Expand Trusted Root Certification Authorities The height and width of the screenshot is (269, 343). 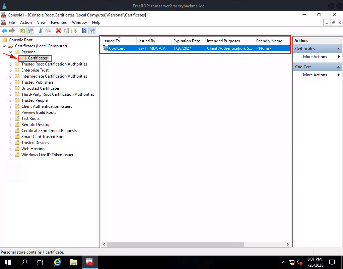click(x=10, y=64)
